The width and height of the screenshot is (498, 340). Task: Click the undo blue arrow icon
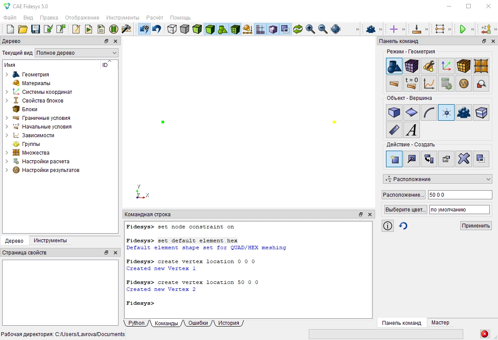tap(157, 29)
